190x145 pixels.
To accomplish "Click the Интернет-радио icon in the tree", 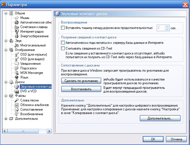I will coord(17,32).
